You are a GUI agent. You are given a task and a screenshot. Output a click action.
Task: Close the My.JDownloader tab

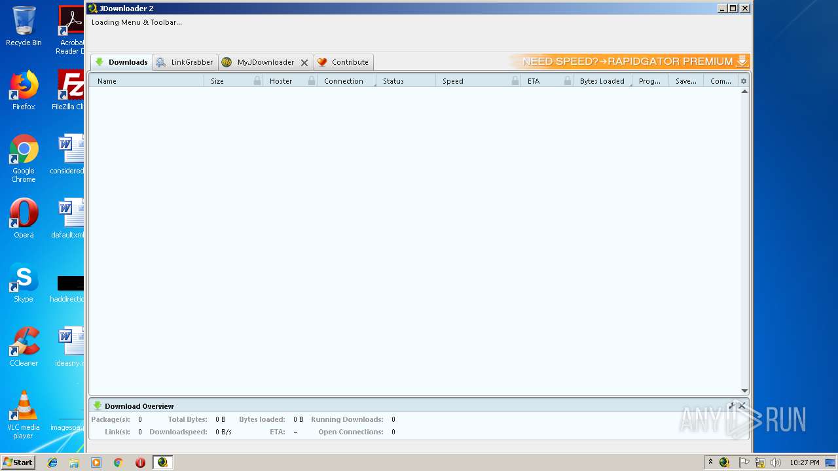[x=304, y=63]
